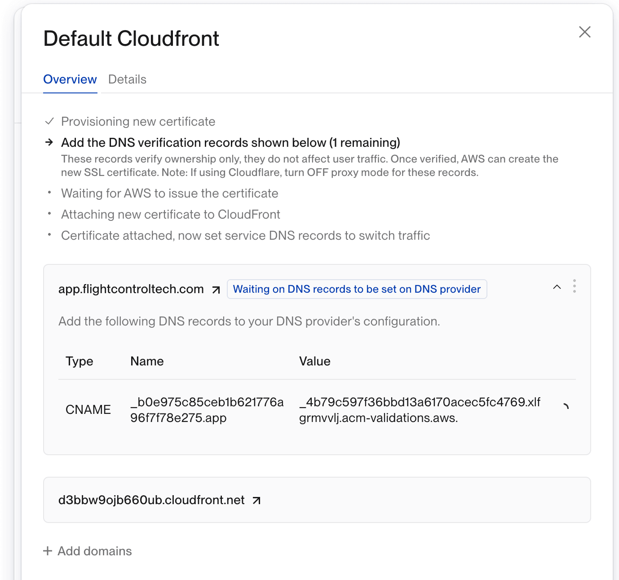The width and height of the screenshot is (619, 580).
Task: Click the "Waiting on DNS records" status badge
Action: coord(357,289)
